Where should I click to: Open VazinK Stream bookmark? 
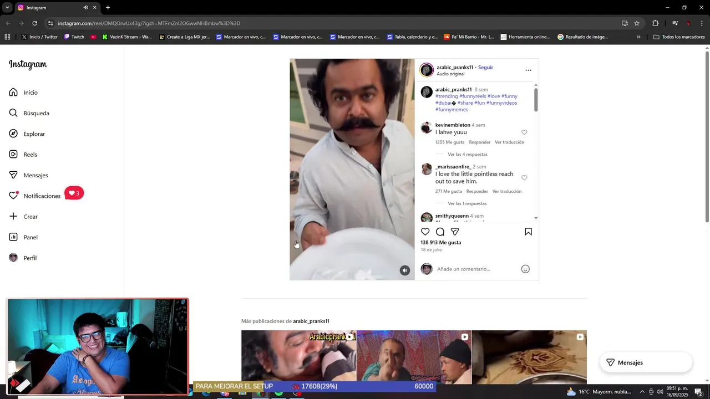(x=127, y=37)
